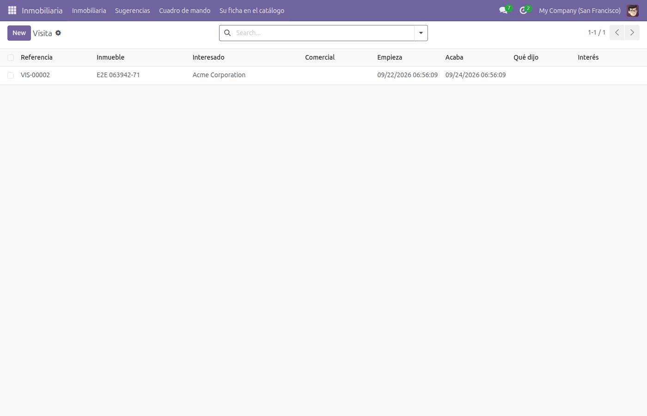Sort by the Acaba column header
This screenshot has height=416, width=647.
[x=454, y=57]
